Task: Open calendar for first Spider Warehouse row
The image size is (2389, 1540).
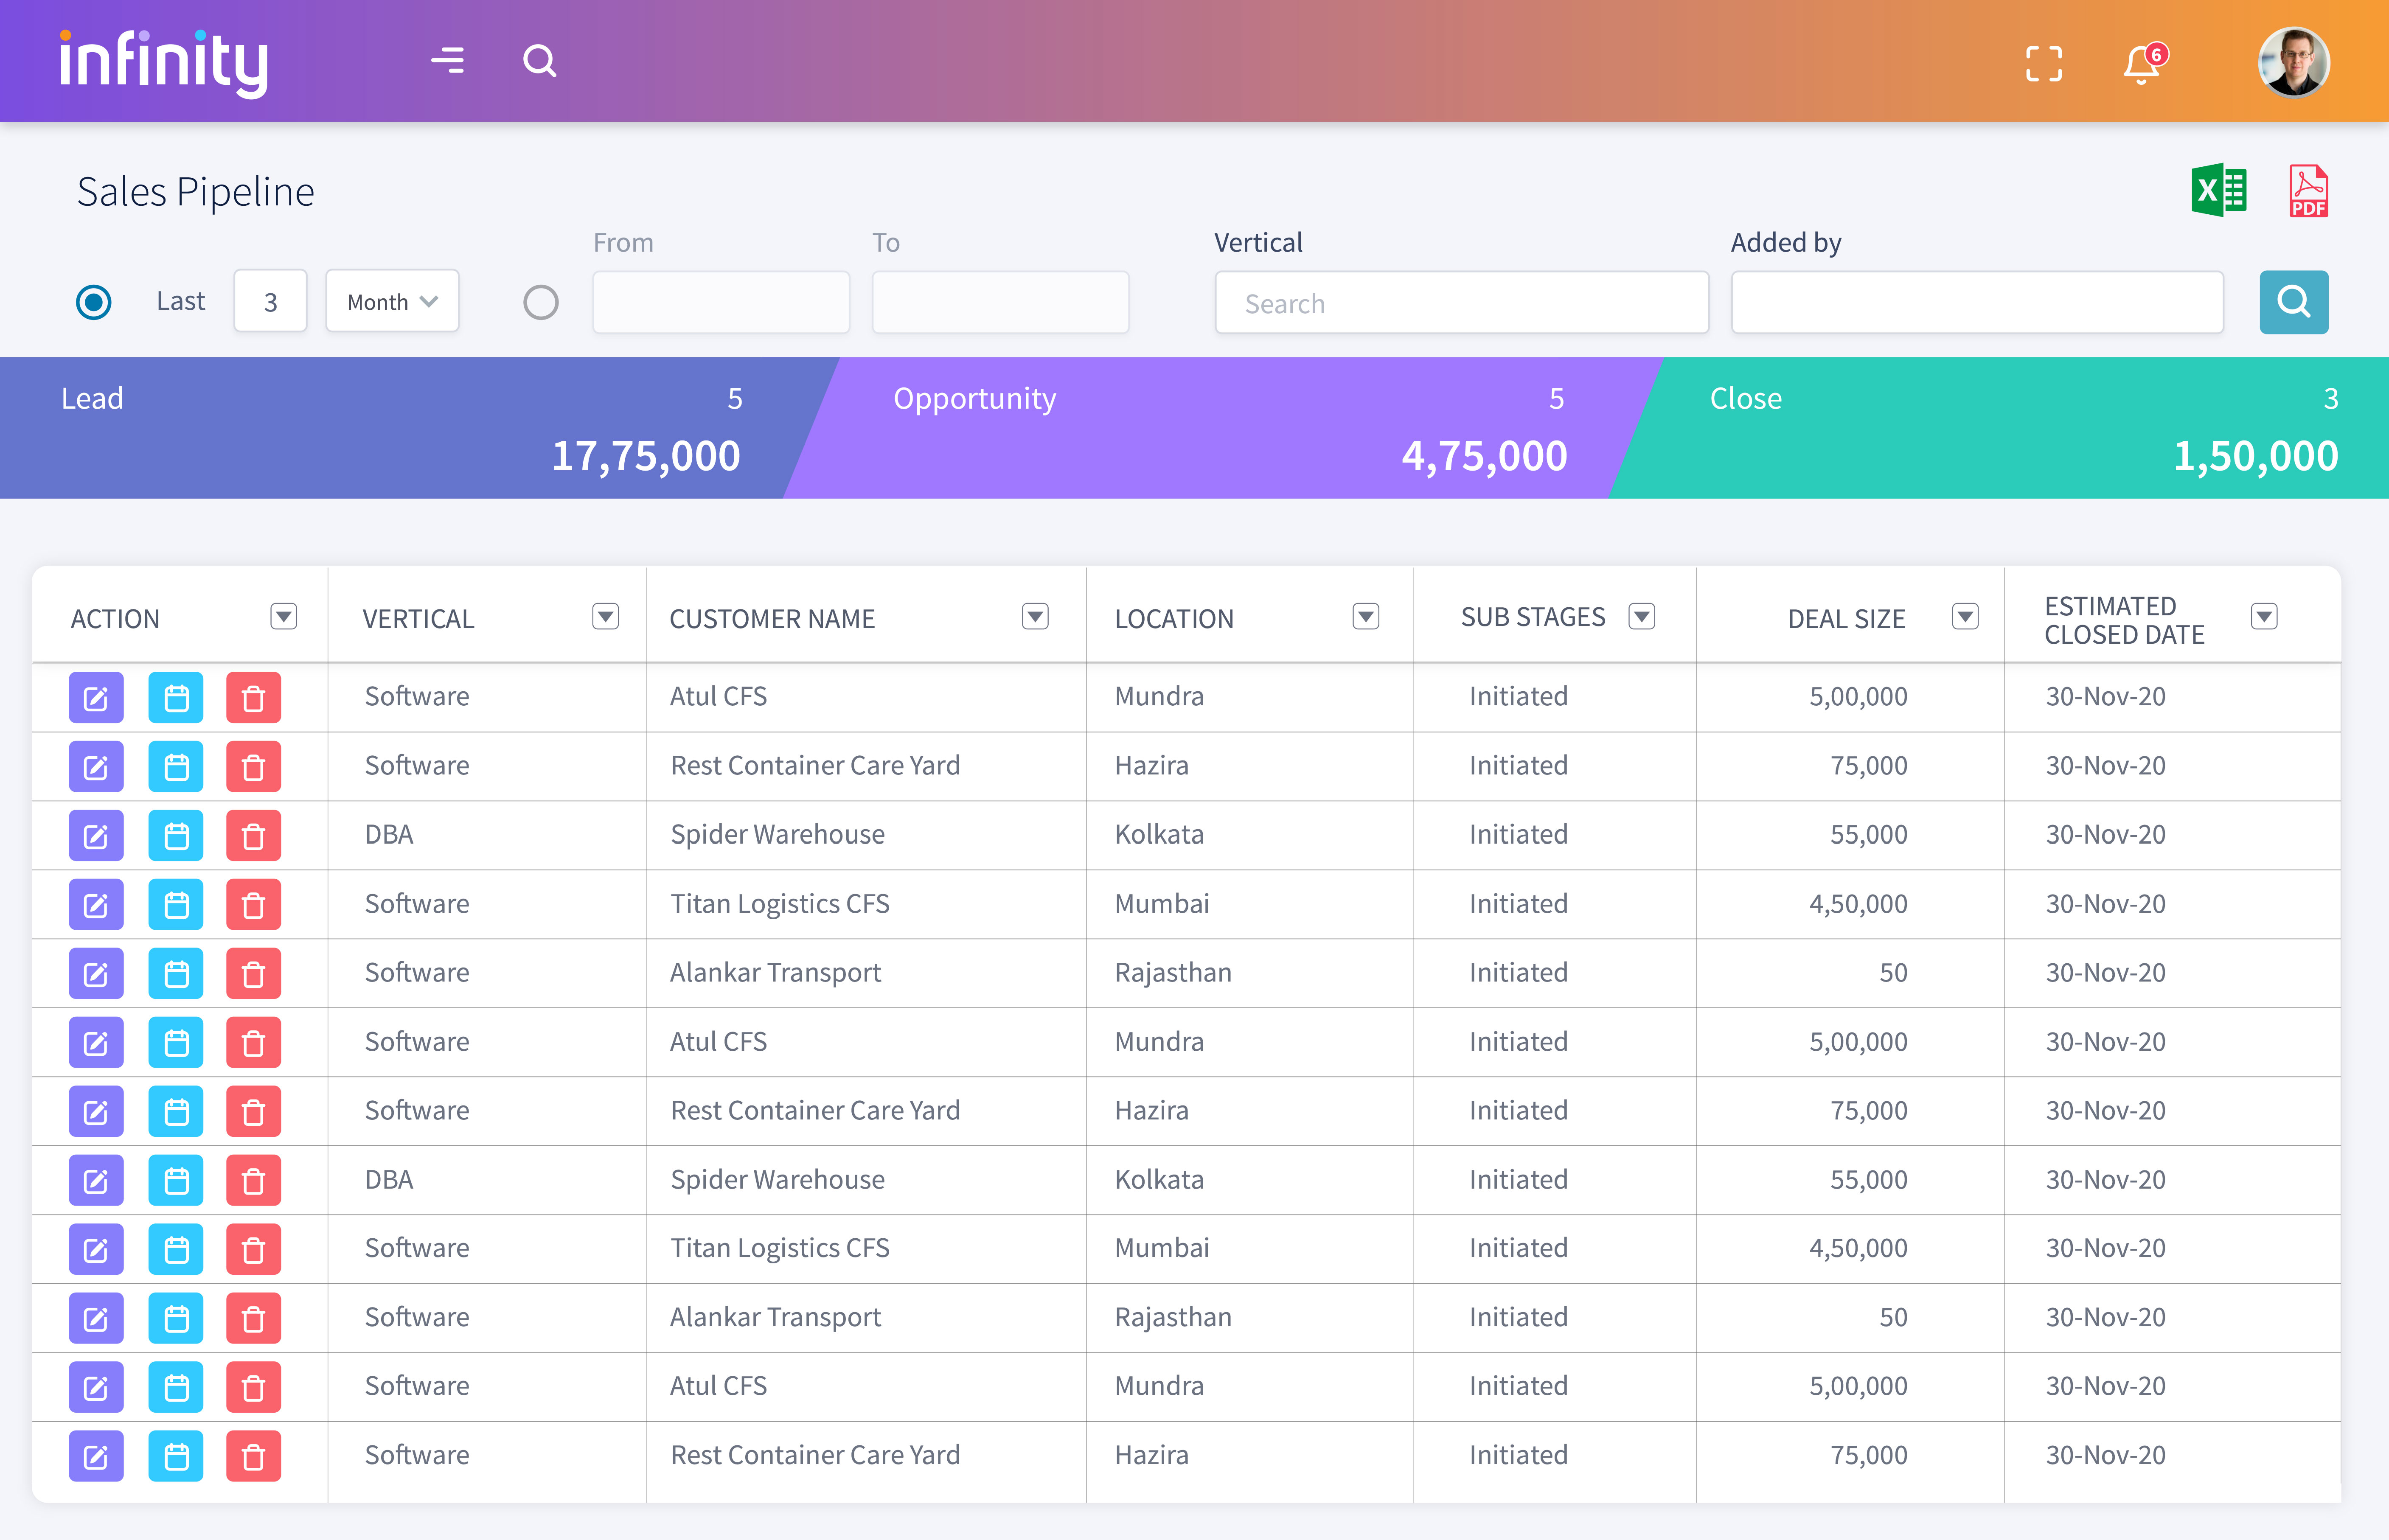Action: tap(176, 836)
